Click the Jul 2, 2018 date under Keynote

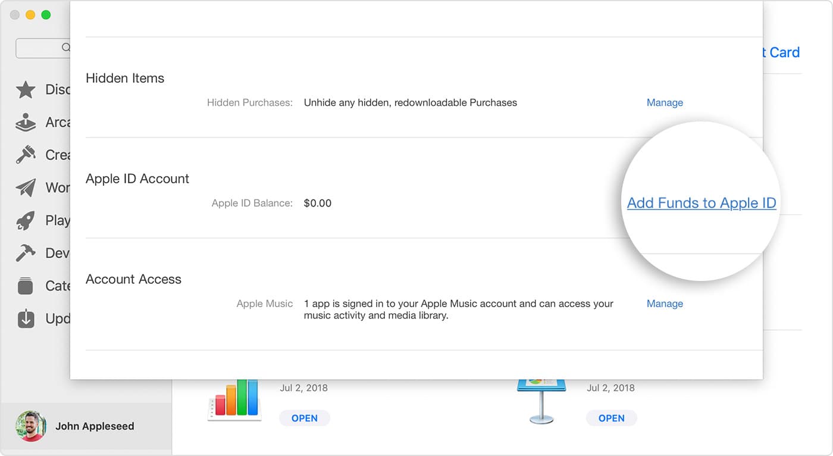click(610, 388)
